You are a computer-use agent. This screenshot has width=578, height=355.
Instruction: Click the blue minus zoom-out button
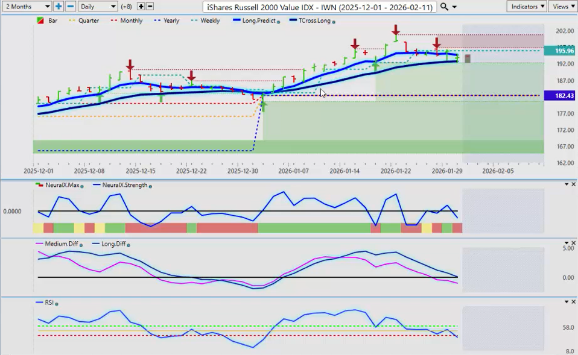(70, 6)
